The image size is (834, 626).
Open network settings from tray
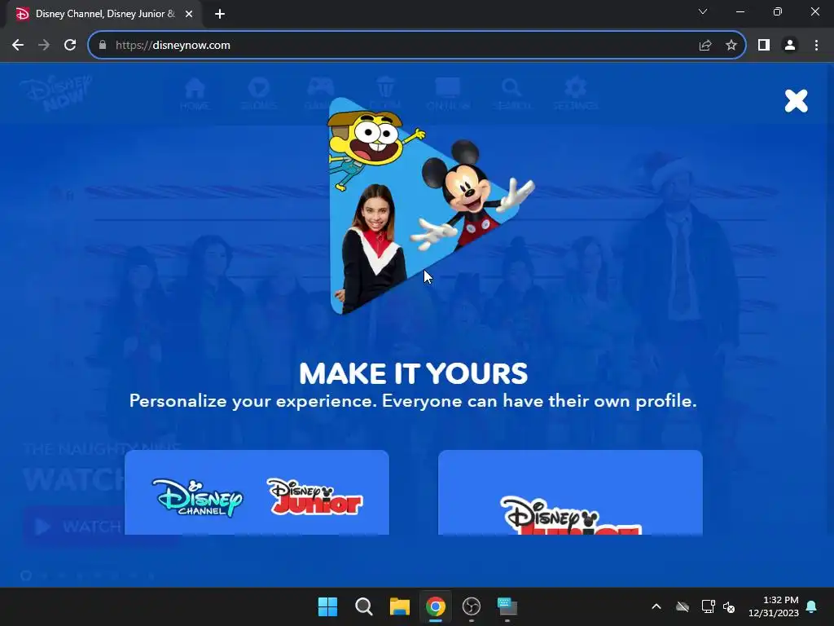coord(708,606)
